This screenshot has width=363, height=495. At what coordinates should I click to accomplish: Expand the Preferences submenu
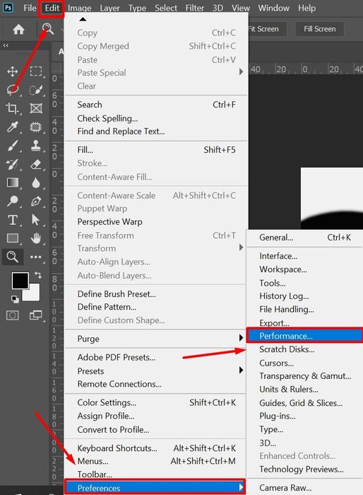156,487
